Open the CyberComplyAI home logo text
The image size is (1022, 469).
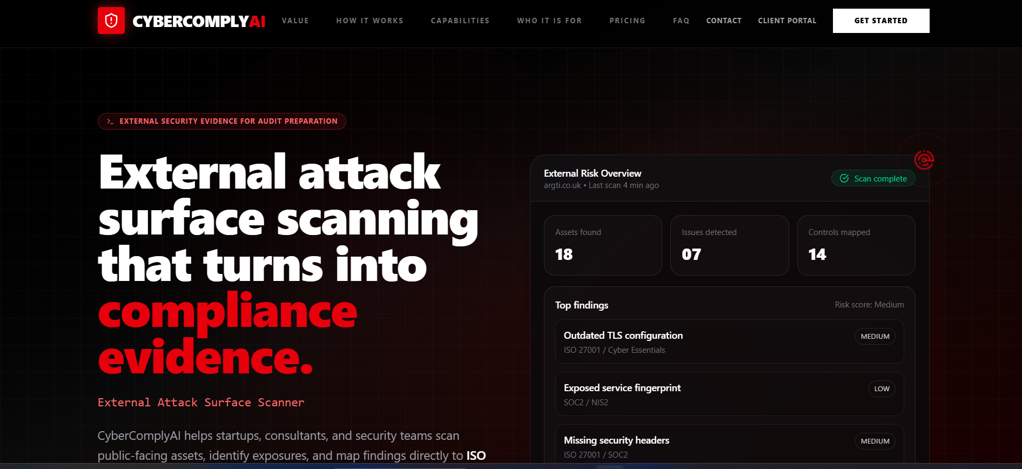[199, 21]
